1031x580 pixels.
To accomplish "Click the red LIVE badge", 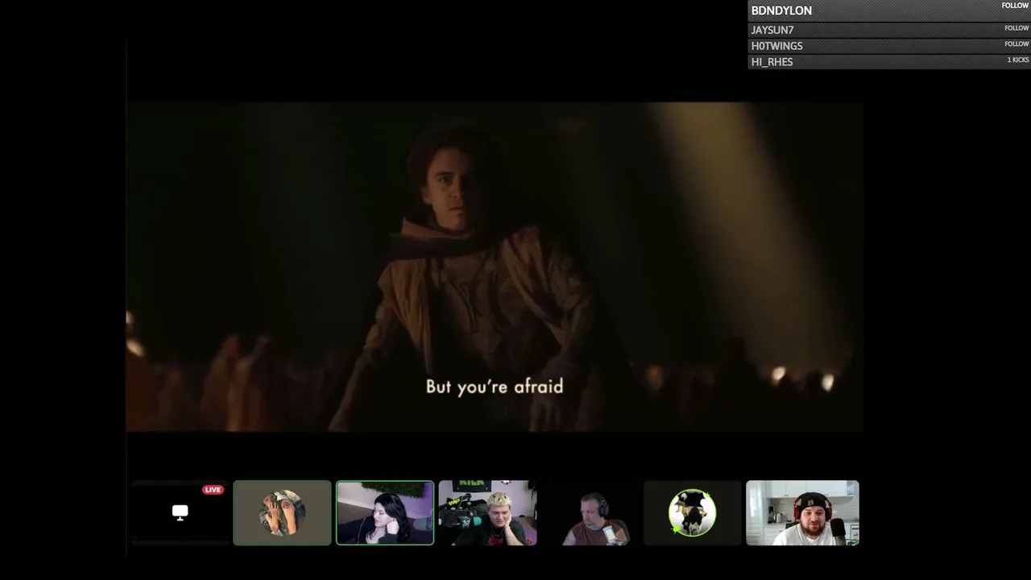I will click(213, 490).
